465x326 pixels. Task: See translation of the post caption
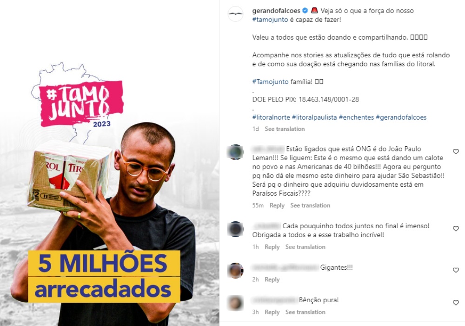[x=285, y=129]
